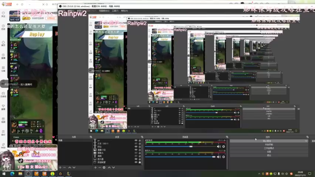This screenshot has width=315, height=177.
Task: Move source down with arrow icon
Action: point(113,168)
